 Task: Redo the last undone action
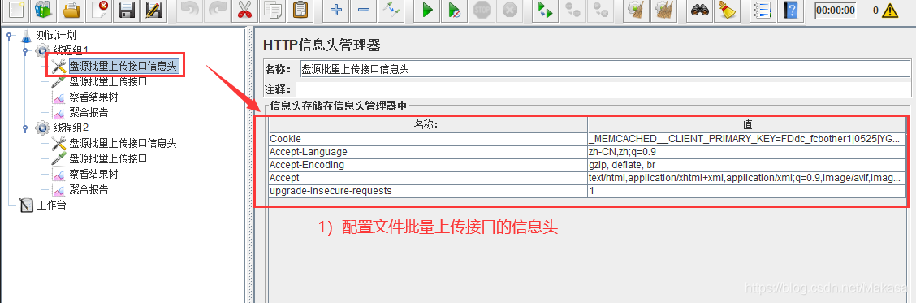click(x=218, y=10)
